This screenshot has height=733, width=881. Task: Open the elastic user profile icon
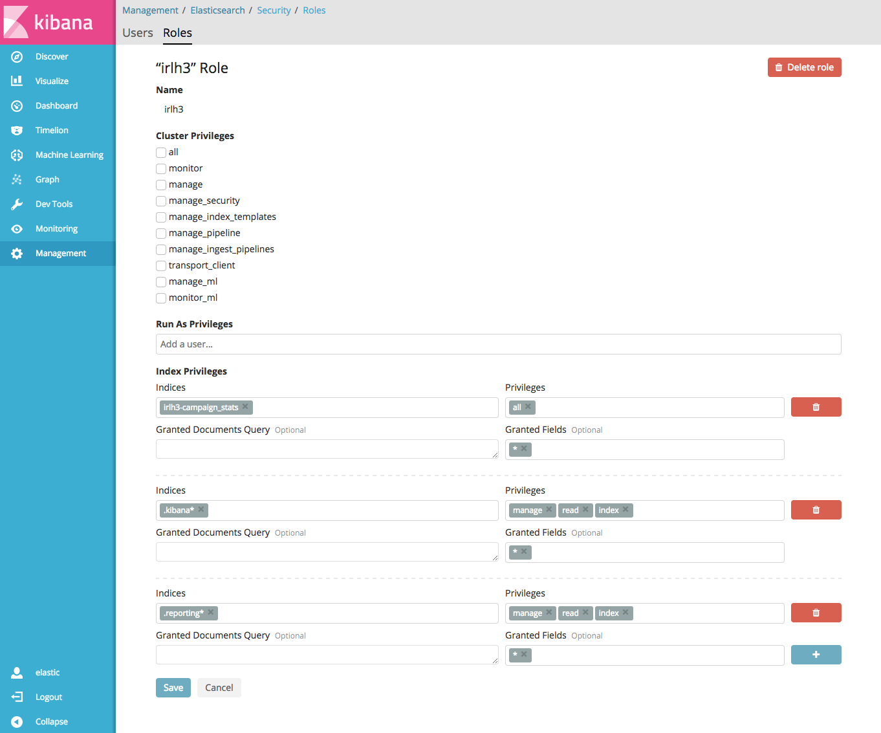tap(17, 673)
